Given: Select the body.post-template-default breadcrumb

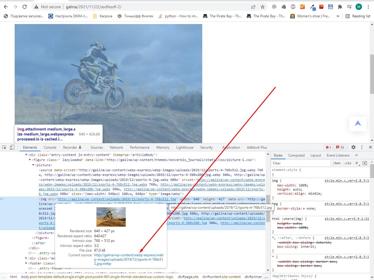Looking at the screenshot, I should pos(97,276).
